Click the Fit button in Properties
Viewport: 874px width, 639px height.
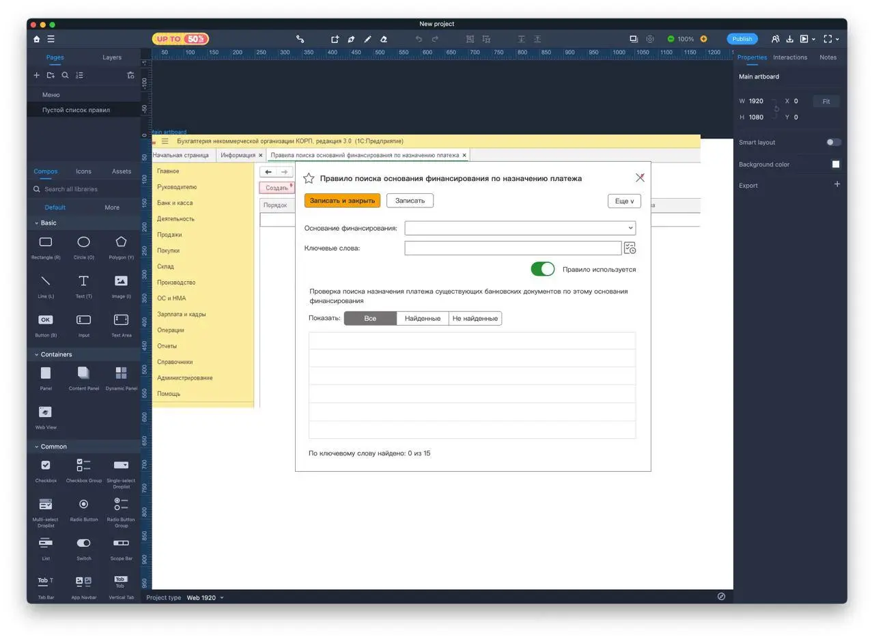[x=826, y=101]
